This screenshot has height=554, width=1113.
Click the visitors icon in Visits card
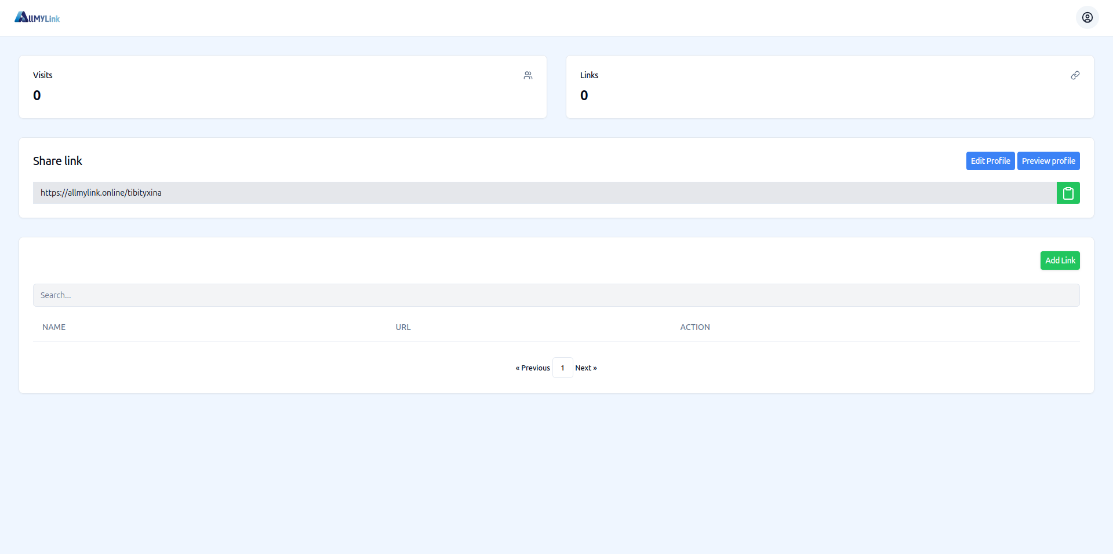(528, 75)
